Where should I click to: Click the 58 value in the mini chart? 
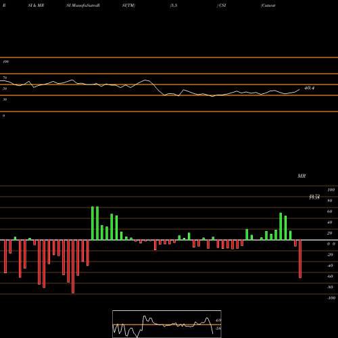point(218,329)
